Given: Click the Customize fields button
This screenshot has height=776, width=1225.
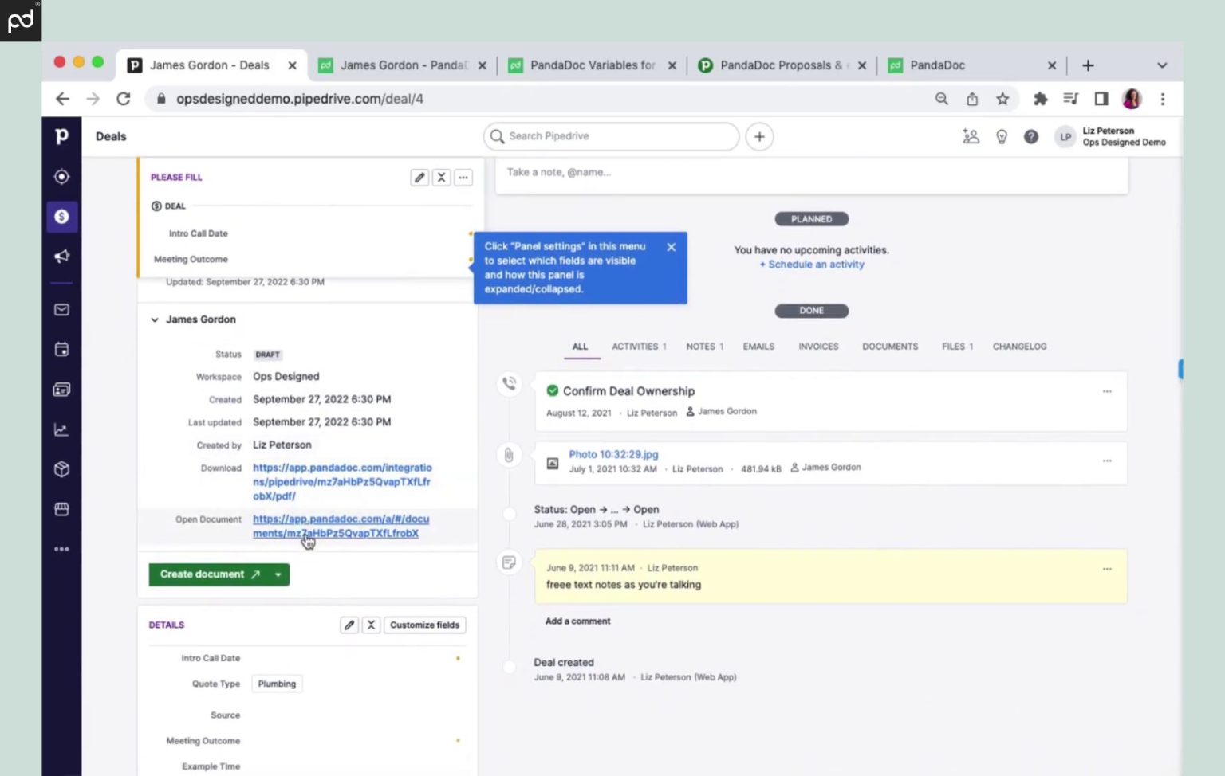Looking at the screenshot, I should pyautogui.click(x=424, y=625).
